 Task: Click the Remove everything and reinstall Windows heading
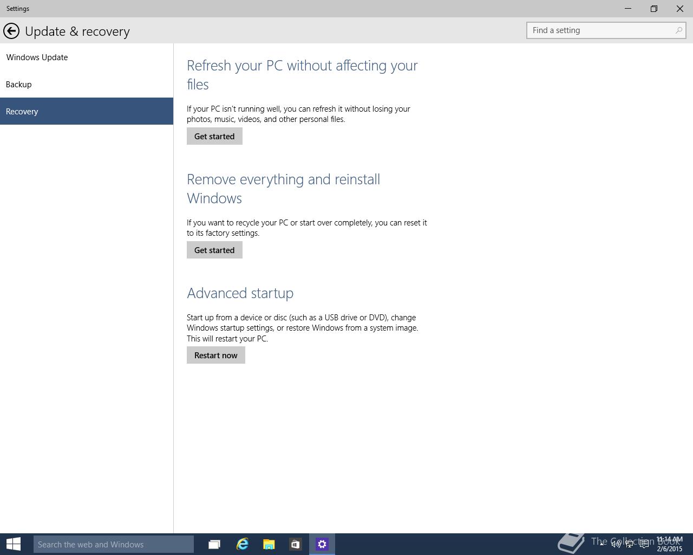(284, 189)
